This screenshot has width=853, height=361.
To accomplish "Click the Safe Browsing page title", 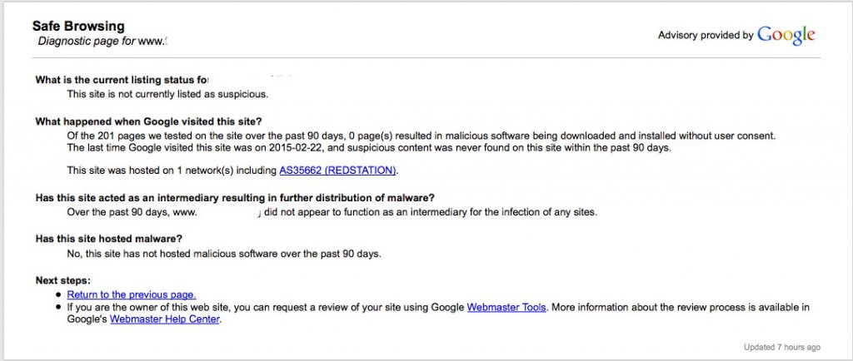I will 78,27.
